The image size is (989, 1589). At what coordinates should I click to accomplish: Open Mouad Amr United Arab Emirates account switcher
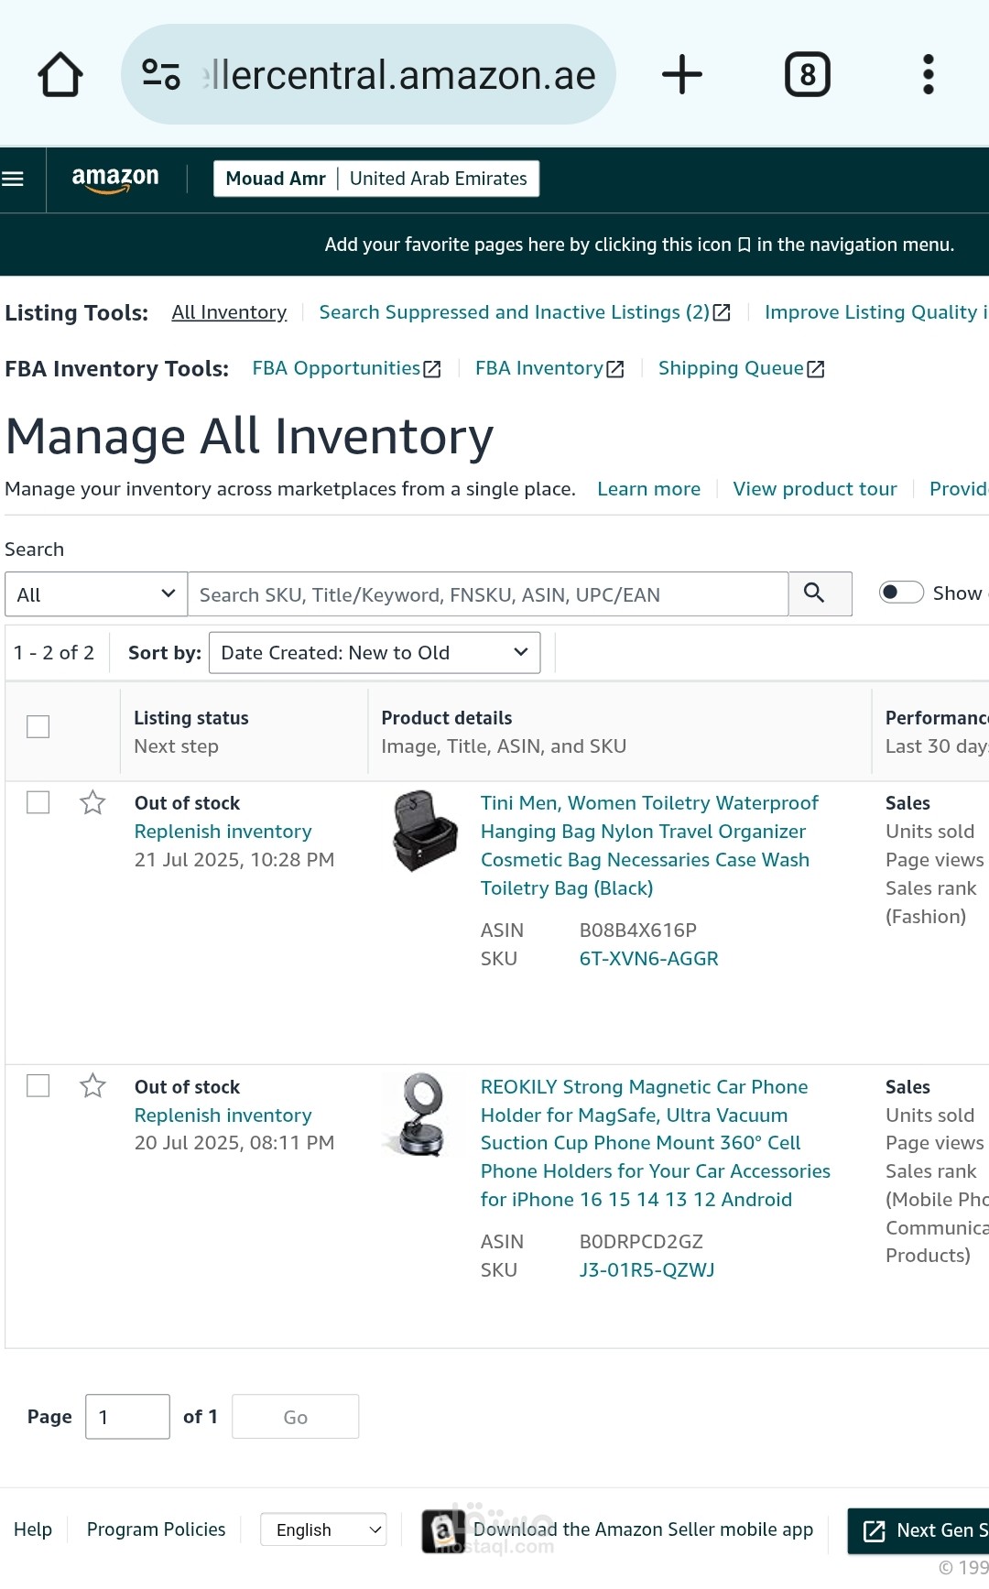[376, 179]
